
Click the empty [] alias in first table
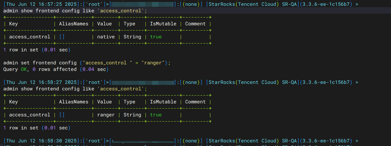tap(62, 37)
